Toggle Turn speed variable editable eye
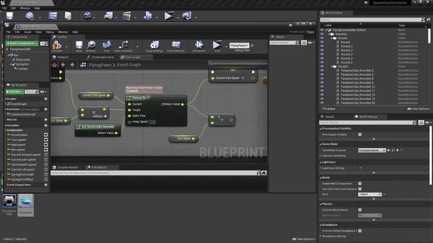 click(x=46, y=140)
